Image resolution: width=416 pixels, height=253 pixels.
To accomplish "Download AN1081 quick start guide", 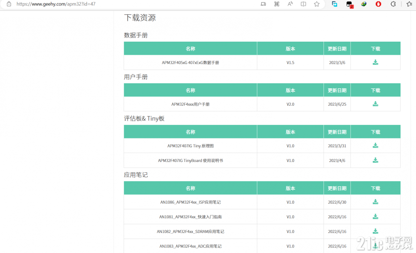I will tap(376, 217).
